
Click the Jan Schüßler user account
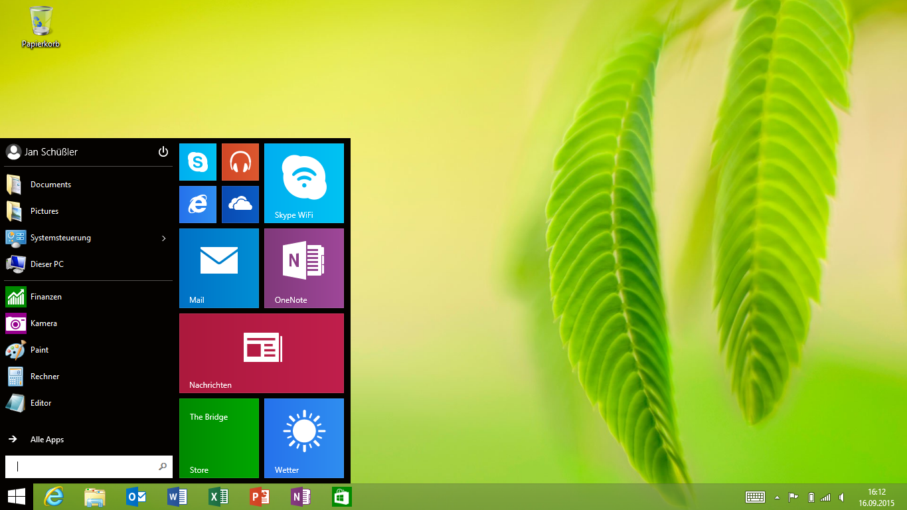tap(42, 152)
